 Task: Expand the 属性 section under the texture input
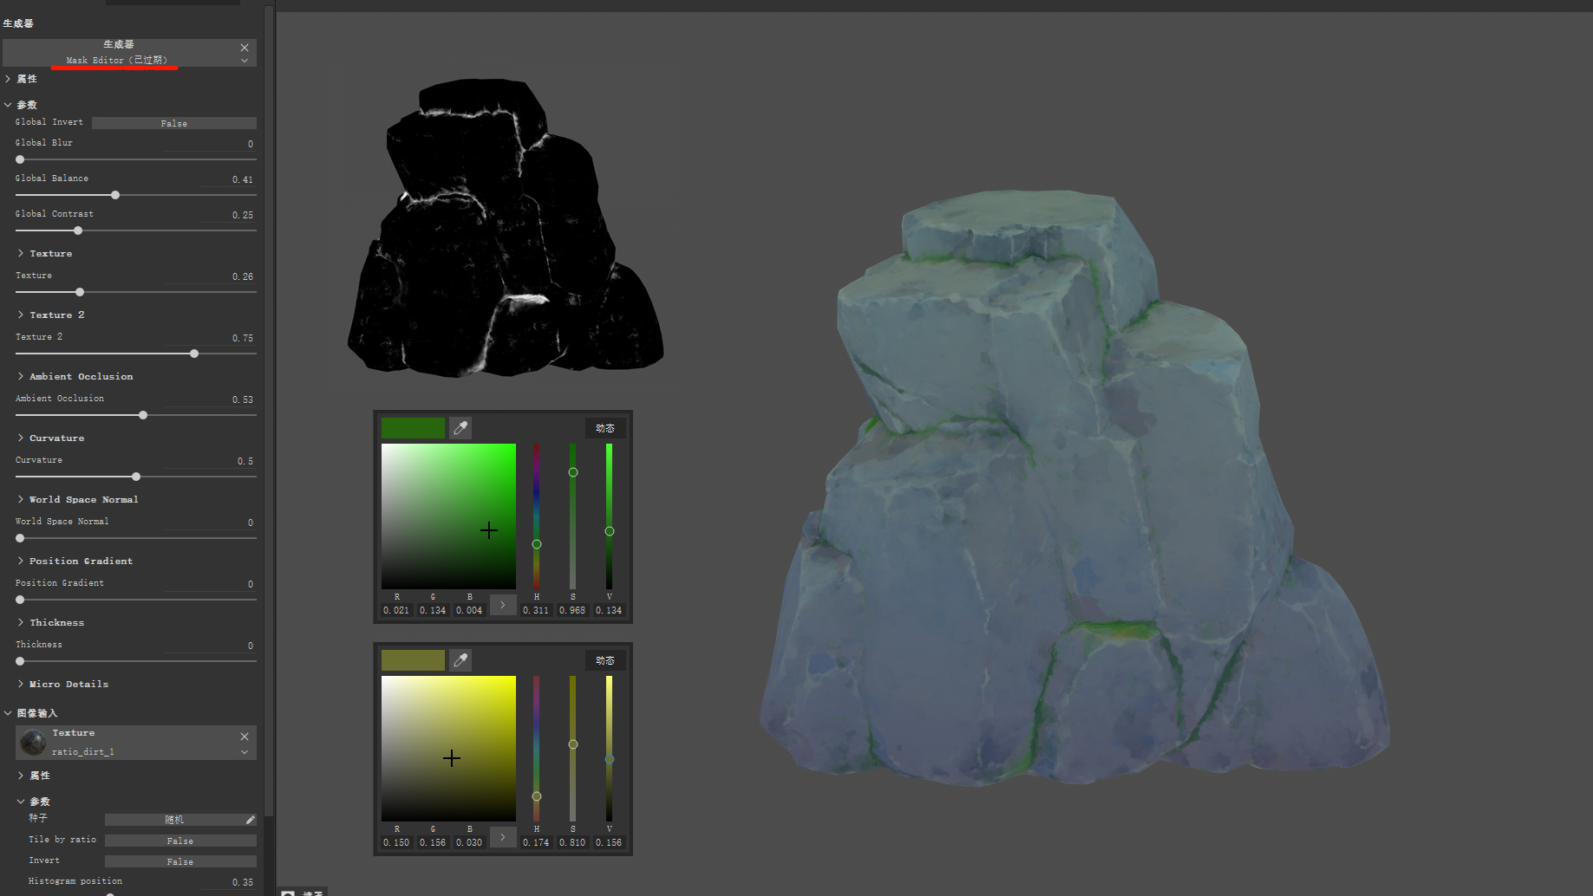coord(21,776)
